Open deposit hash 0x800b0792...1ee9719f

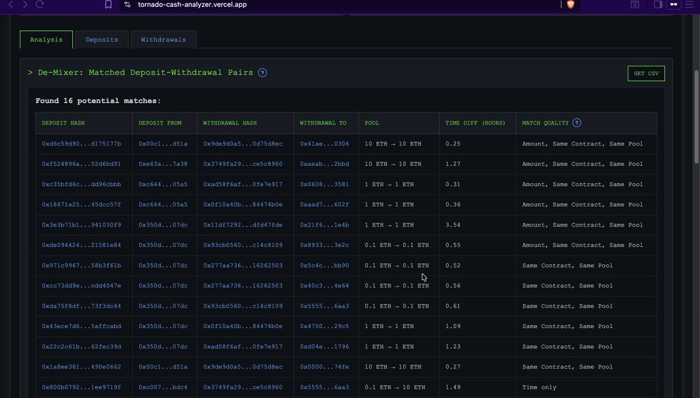(x=82, y=388)
